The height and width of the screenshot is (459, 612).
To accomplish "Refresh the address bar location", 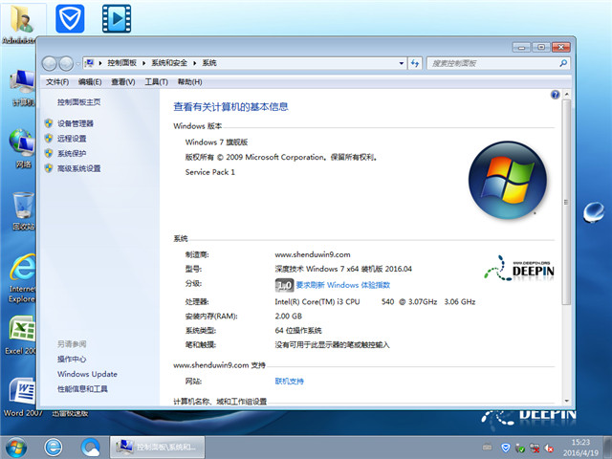I will (415, 63).
